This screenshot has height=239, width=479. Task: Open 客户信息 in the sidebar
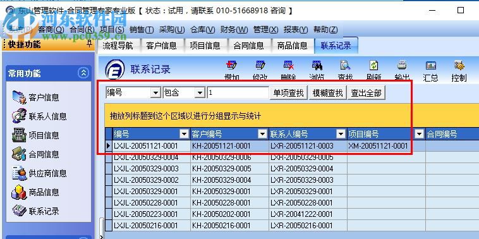(x=36, y=97)
